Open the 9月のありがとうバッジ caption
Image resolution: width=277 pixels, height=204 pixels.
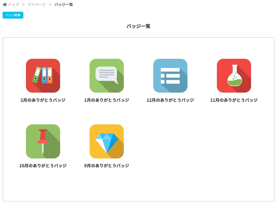(107, 165)
